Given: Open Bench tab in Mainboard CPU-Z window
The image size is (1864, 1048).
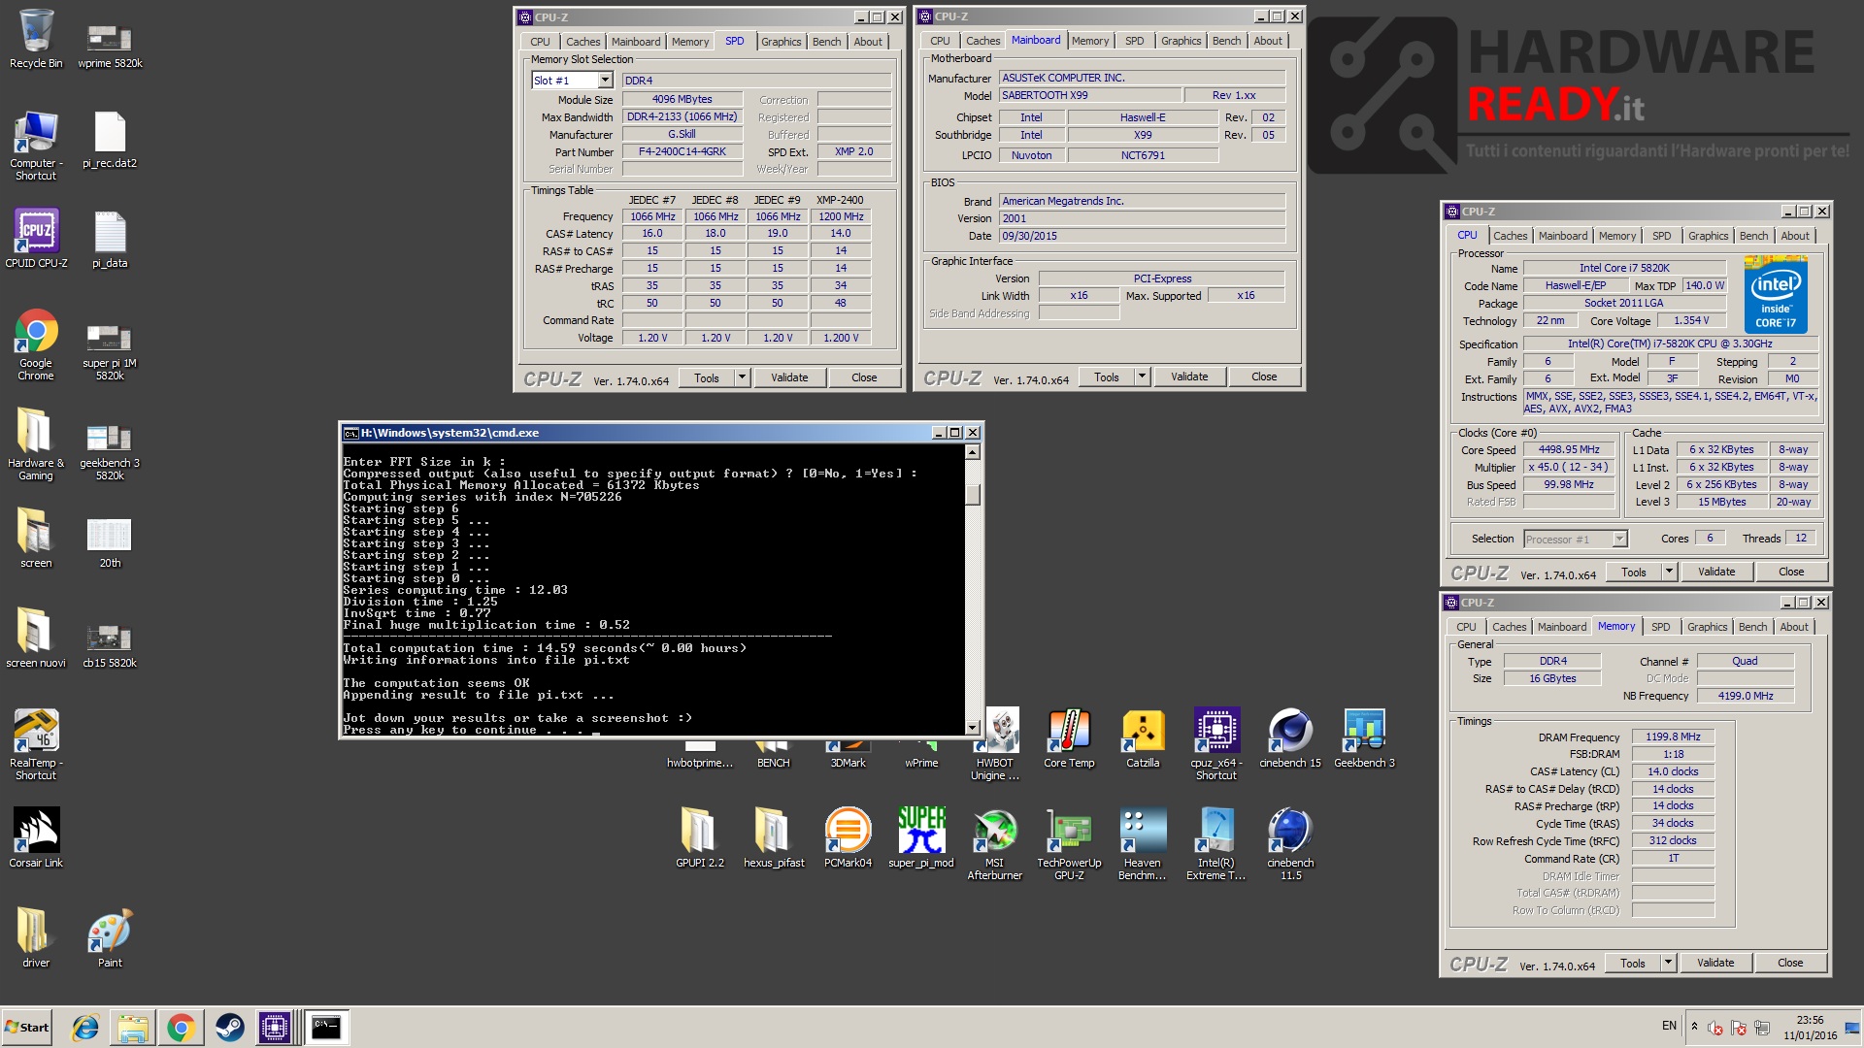Looking at the screenshot, I should (x=1226, y=41).
